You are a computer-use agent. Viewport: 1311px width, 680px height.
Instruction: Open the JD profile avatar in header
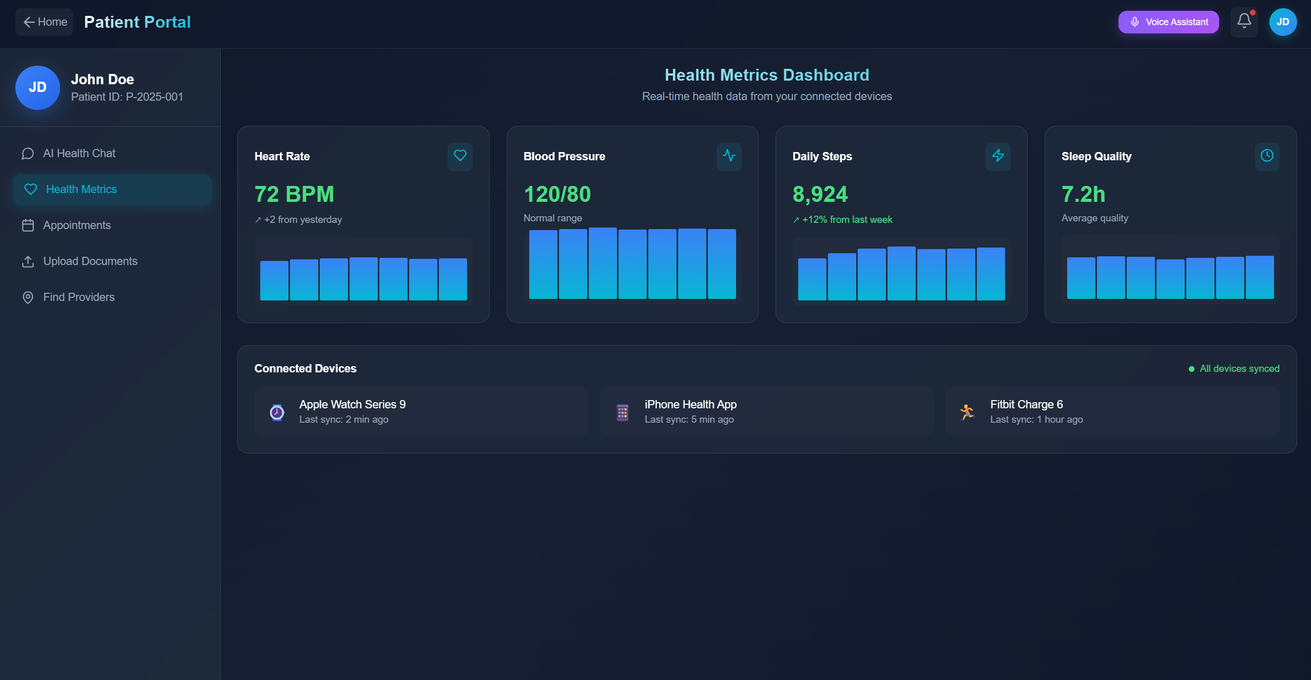point(1283,22)
